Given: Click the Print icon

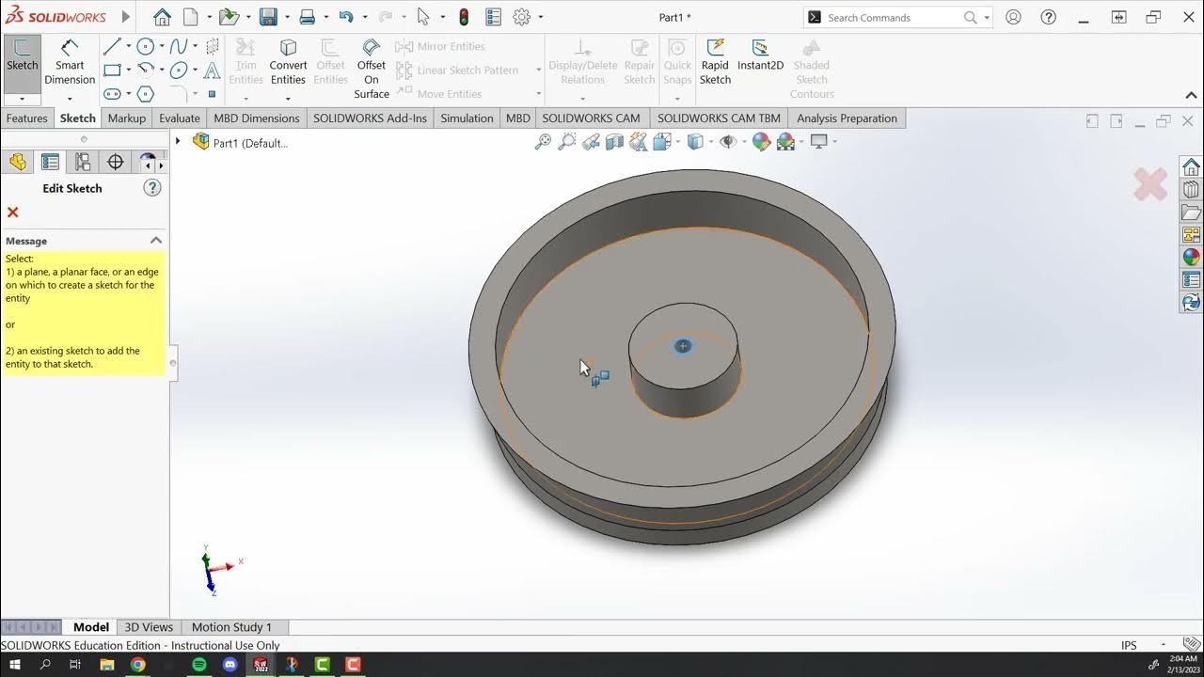Looking at the screenshot, I should click(x=307, y=17).
